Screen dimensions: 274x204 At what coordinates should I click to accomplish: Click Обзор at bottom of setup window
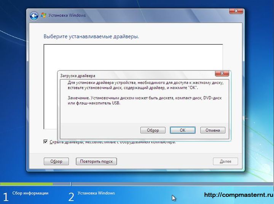(x=56, y=162)
